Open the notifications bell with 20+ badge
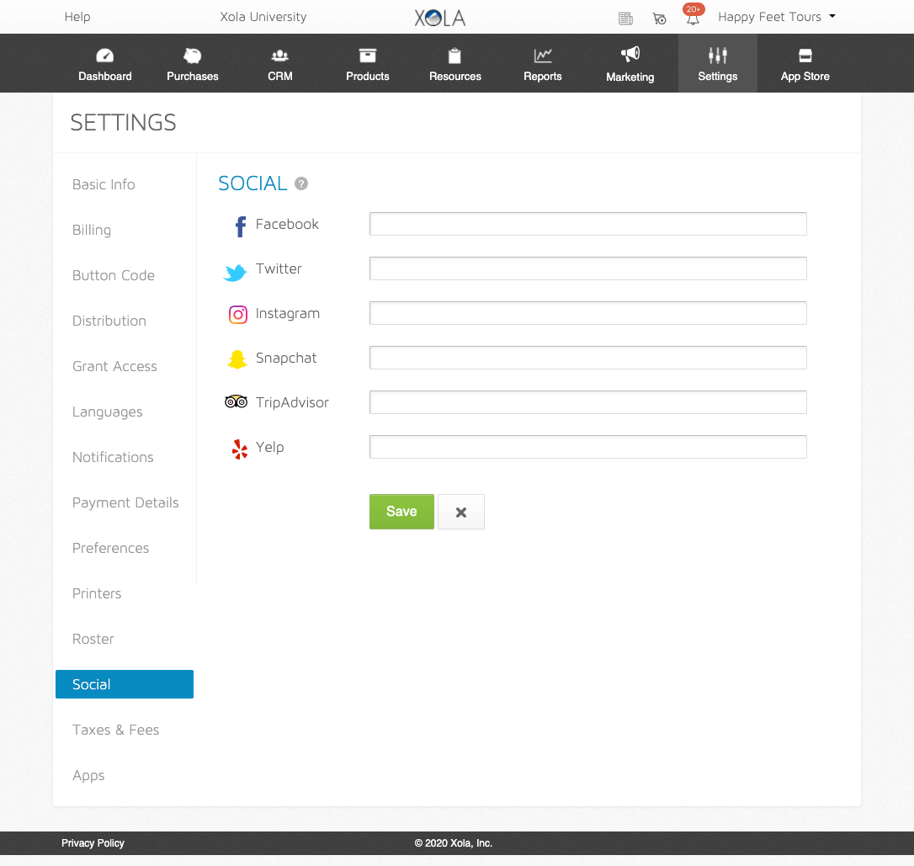This screenshot has width=914, height=866. (693, 16)
